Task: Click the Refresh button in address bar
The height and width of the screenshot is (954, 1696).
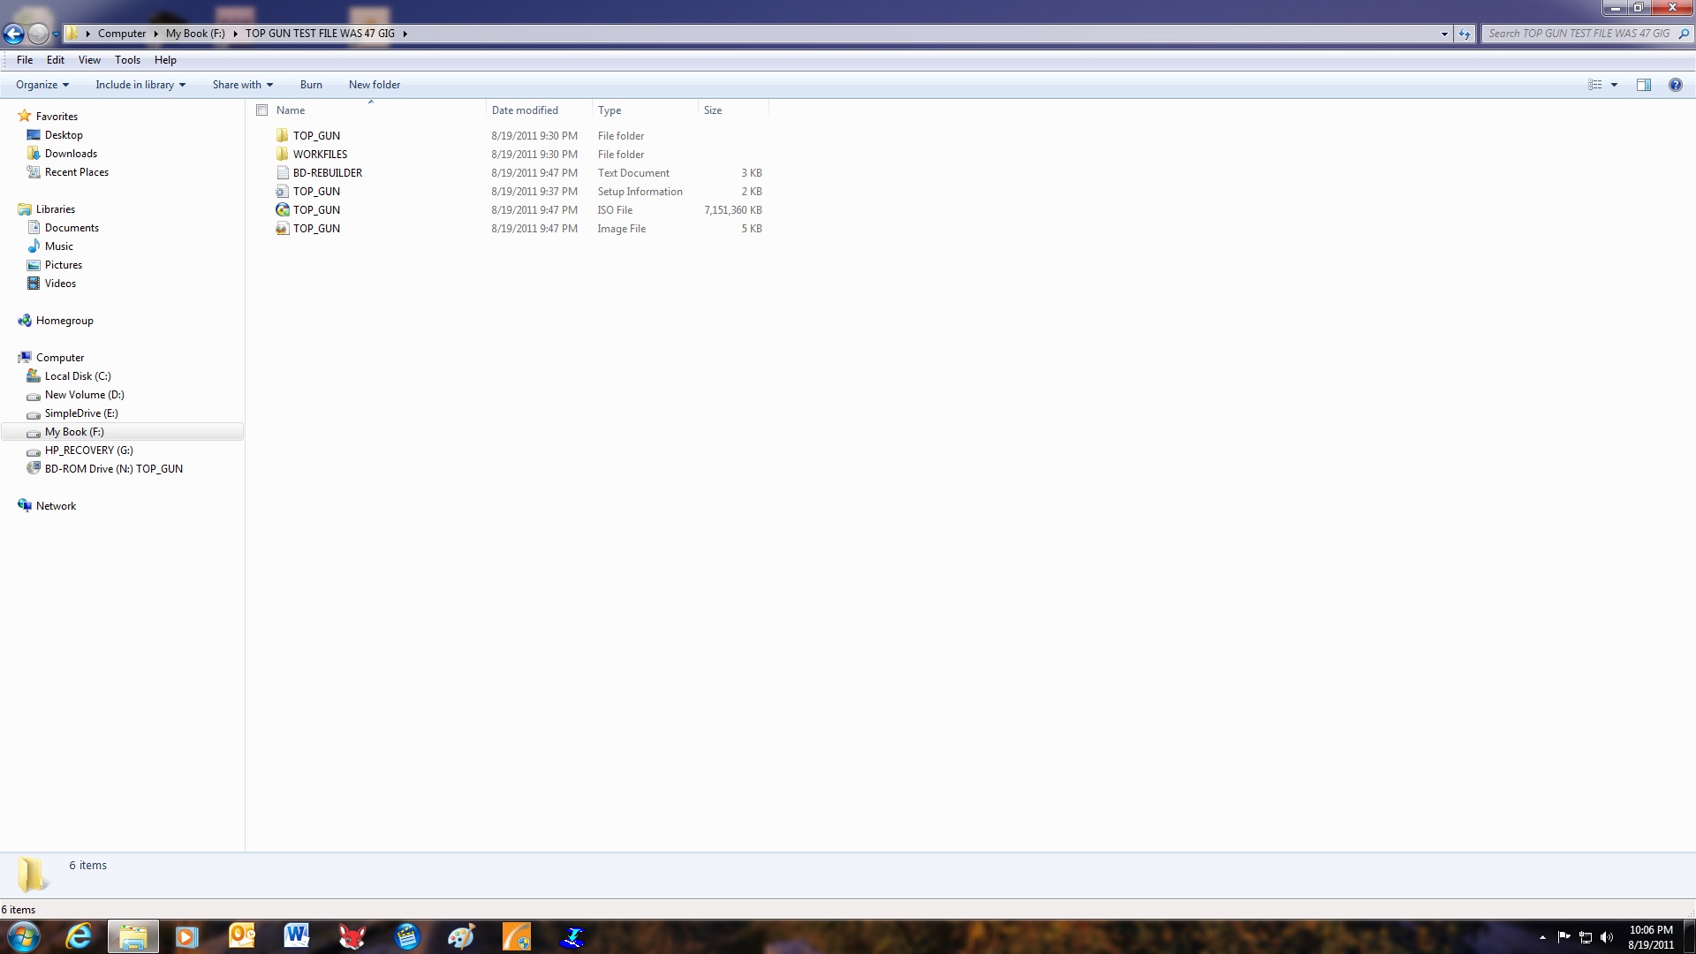Action: (x=1465, y=34)
